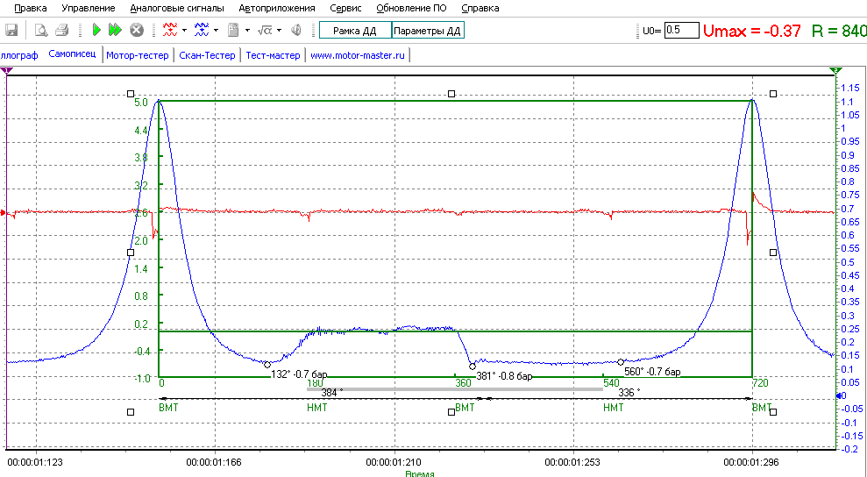867x477 pixels.
Task: Click the 132° -0.7 бар point marker
Action: (x=267, y=365)
